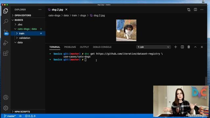Click train in the breadcrumb path
The width and height of the screenshot is (210, 118).
[x=74, y=15]
